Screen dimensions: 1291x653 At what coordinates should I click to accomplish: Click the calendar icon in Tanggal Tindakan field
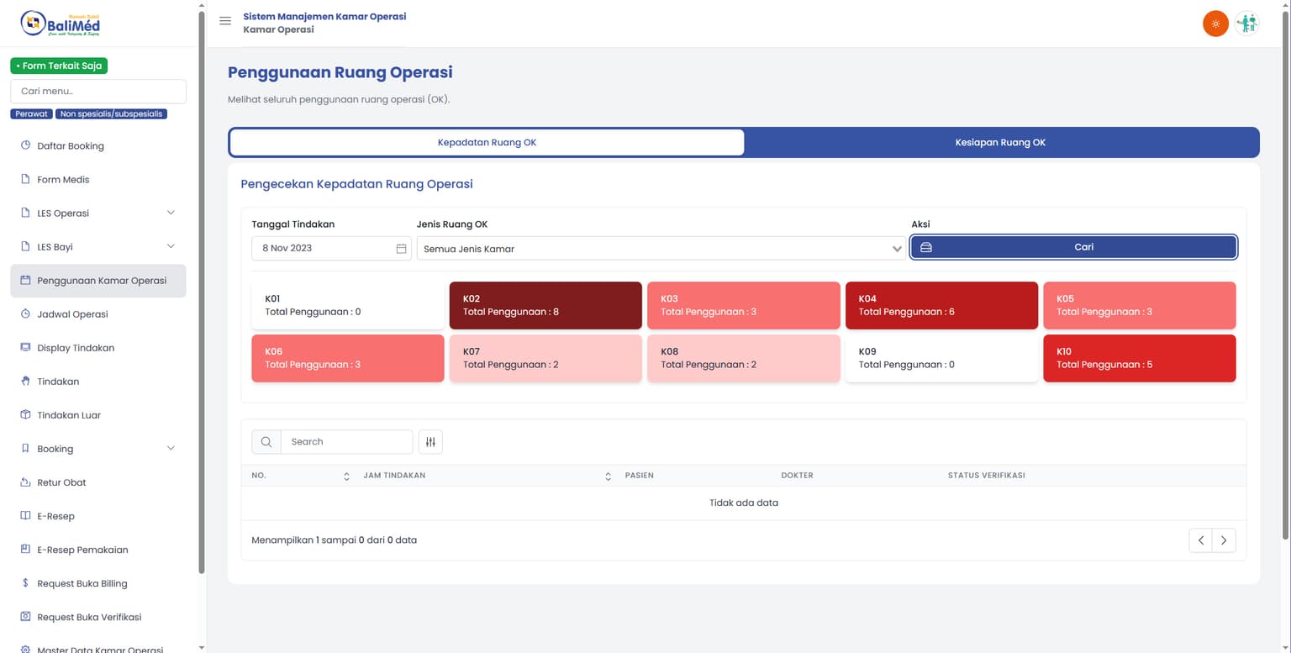[x=401, y=248]
